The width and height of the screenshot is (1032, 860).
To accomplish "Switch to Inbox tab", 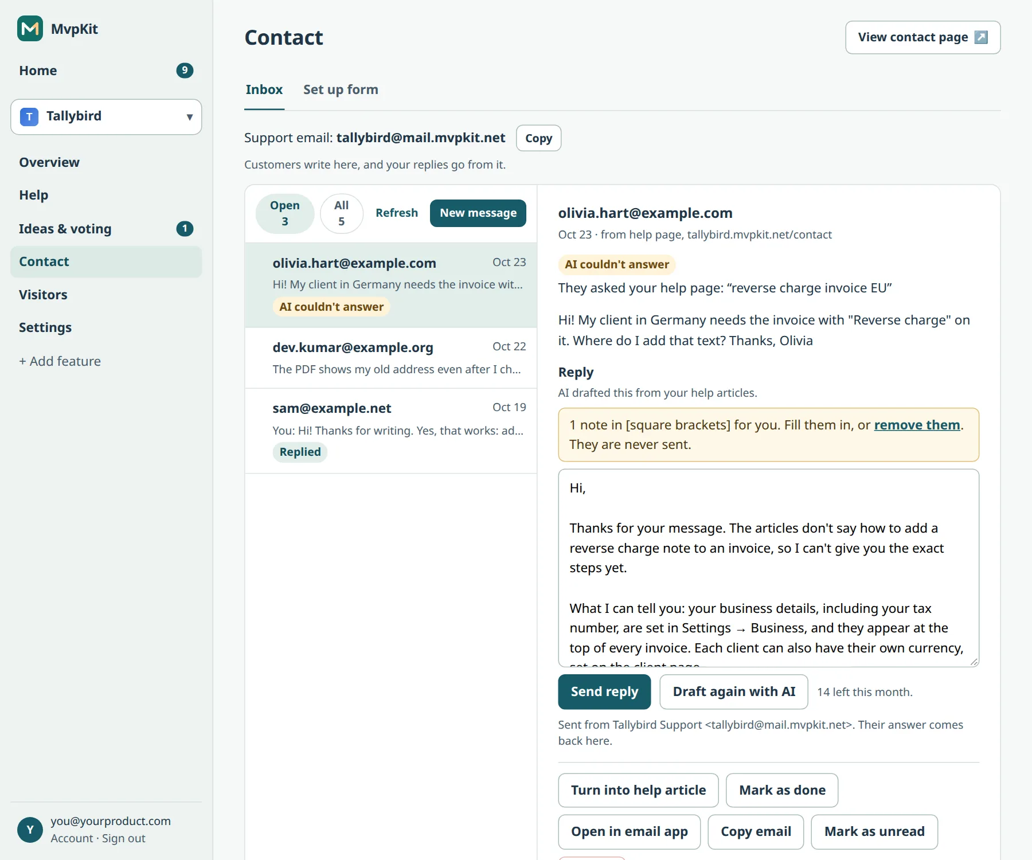I will point(264,90).
